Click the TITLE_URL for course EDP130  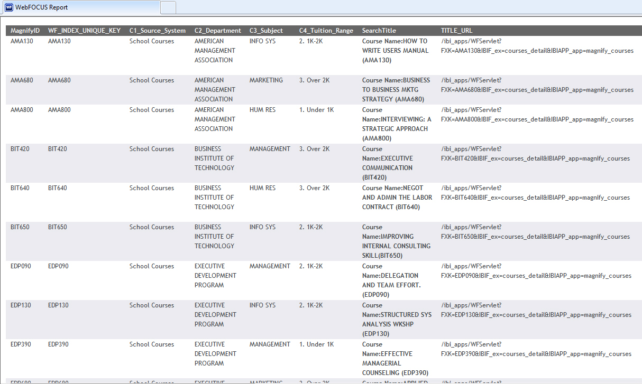[x=536, y=310]
